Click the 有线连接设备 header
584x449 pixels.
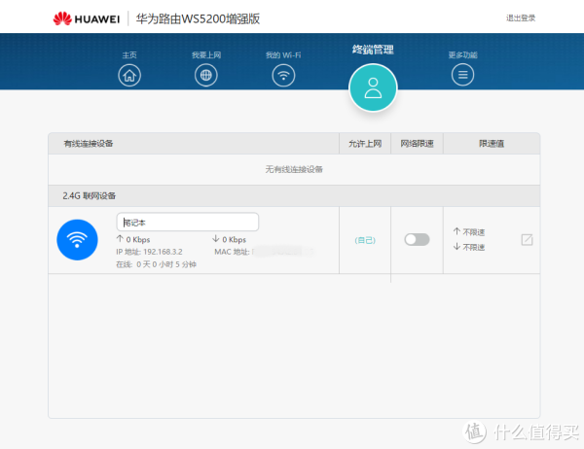coord(89,144)
